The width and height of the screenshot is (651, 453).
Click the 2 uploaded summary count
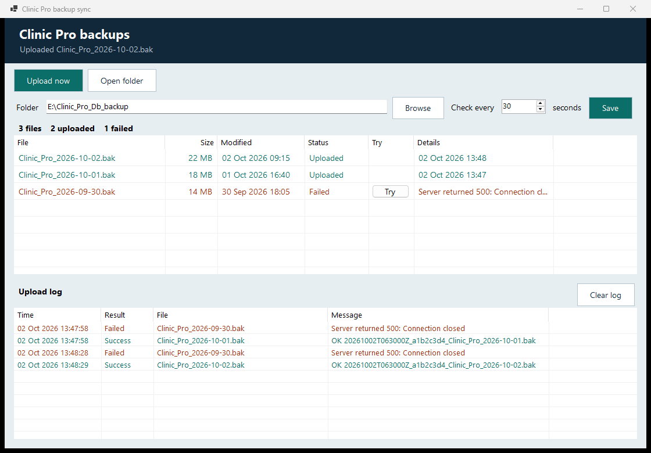click(73, 128)
